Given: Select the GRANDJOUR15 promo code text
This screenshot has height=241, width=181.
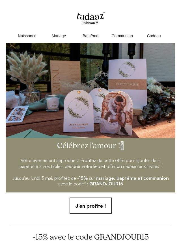Looking at the screenshot, I should pos(106,184).
